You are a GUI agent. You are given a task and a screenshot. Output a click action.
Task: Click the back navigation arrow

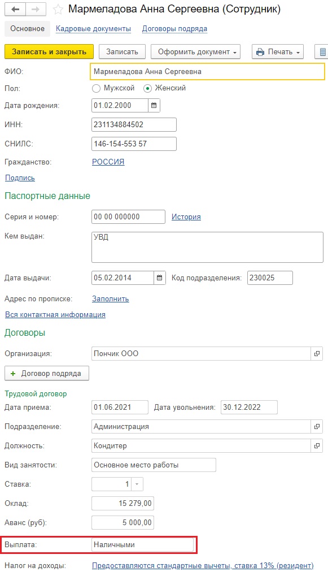click(x=18, y=9)
